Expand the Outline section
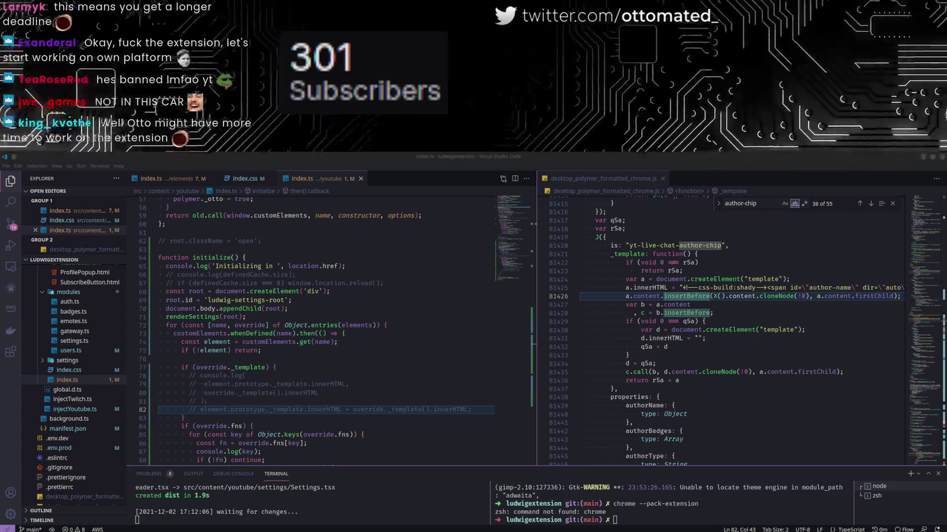The height and width of the screenshot is (532, 947). (75, 511)
